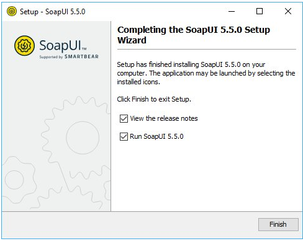
Task: Click the 'Run SoapUI 5.5.0' label text
Action: (156, 136)
